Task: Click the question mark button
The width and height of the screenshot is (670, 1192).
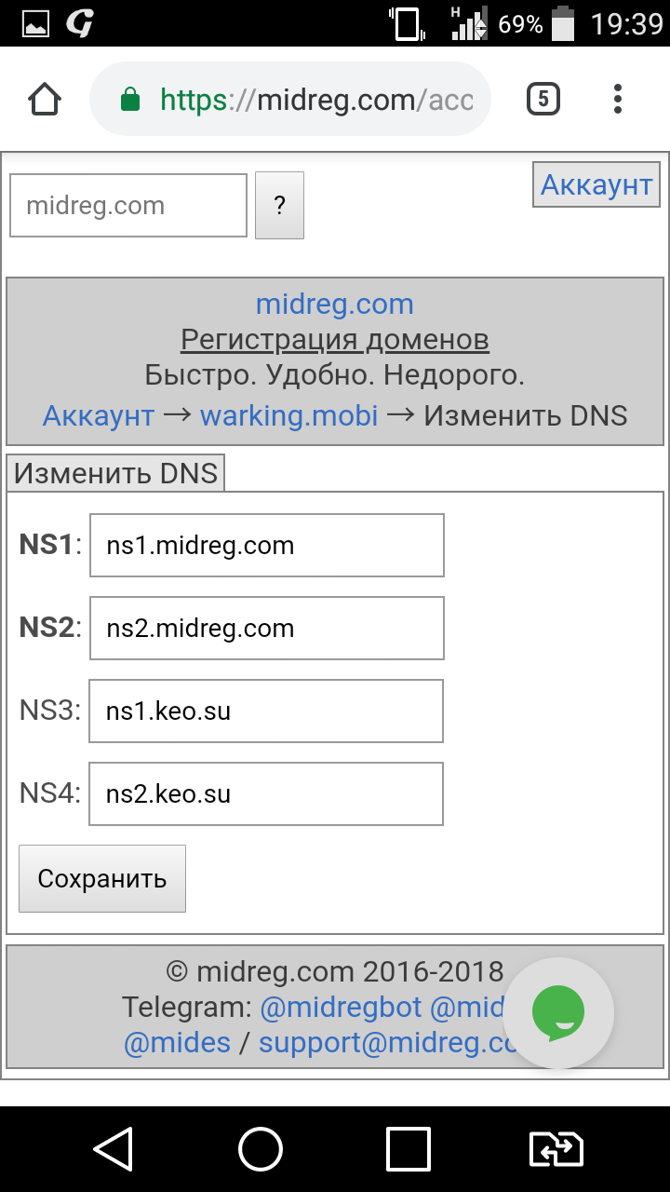Action: point(279,206)
